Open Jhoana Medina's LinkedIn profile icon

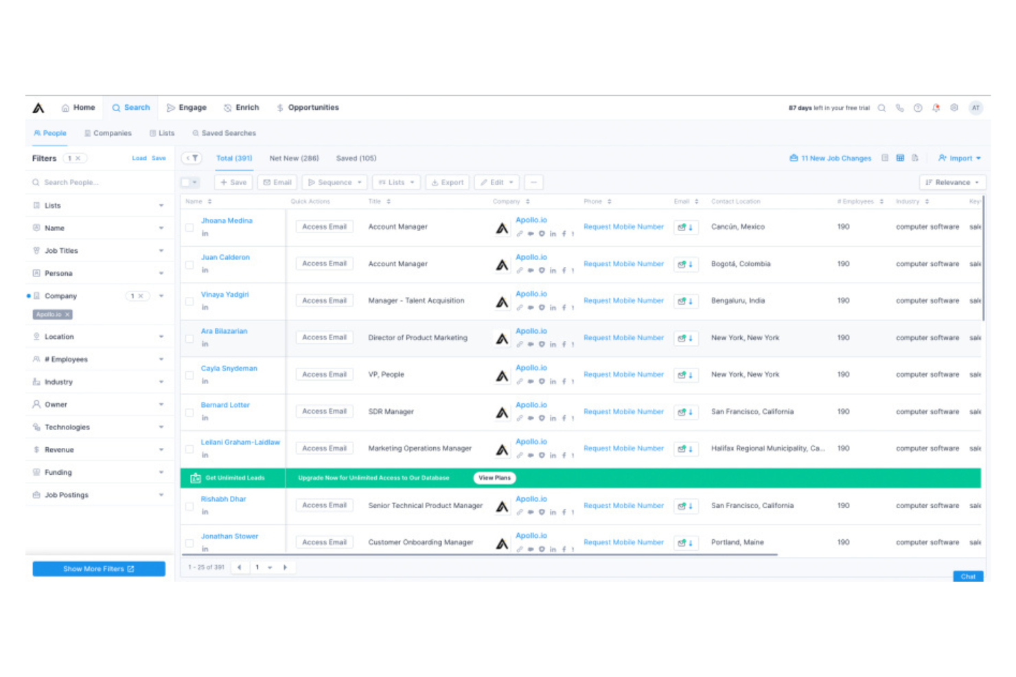pyautogui.click(x=205, y=234)
